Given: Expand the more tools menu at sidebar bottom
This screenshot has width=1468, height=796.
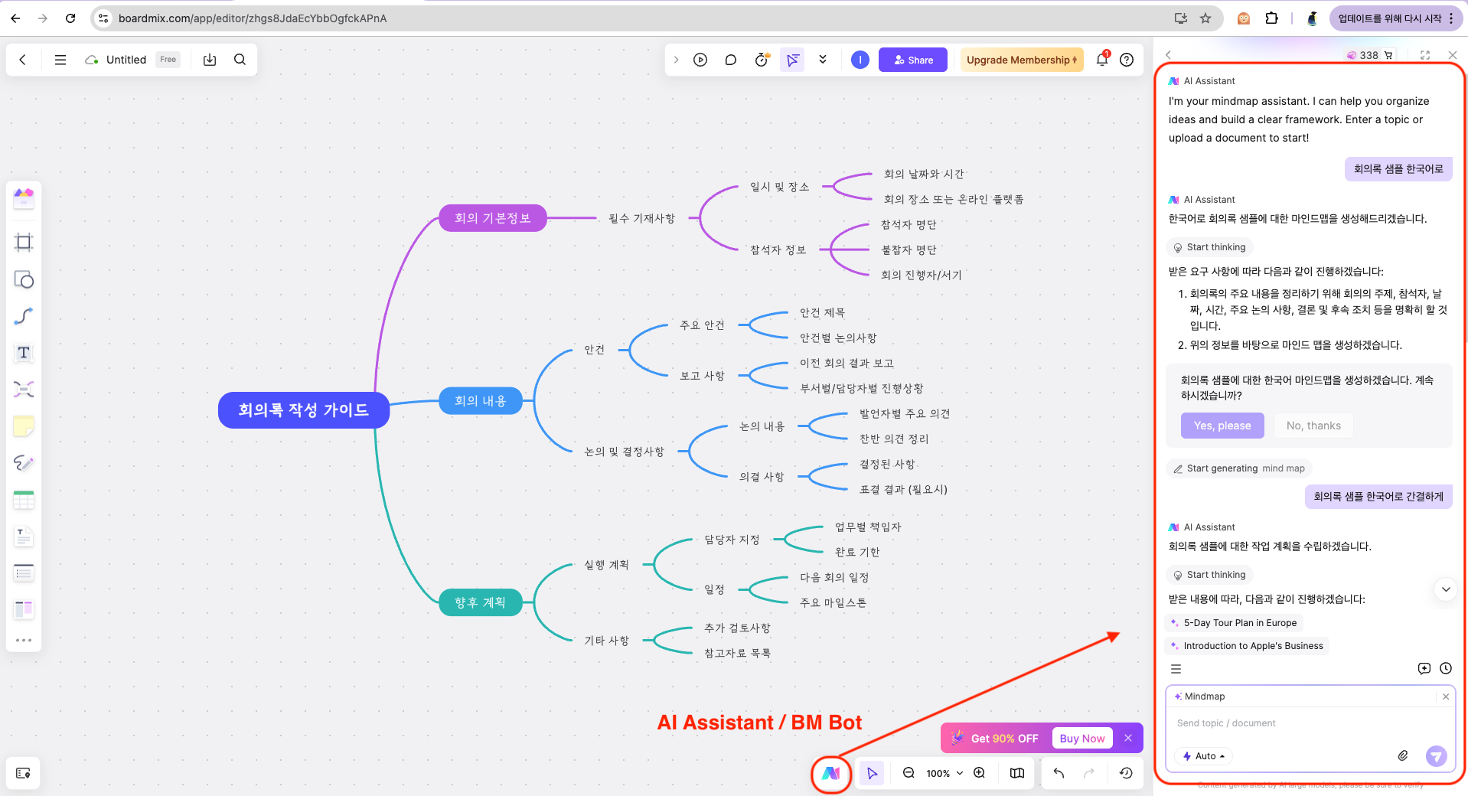Looking at the screenshot, I should click(x=24, y=641).
